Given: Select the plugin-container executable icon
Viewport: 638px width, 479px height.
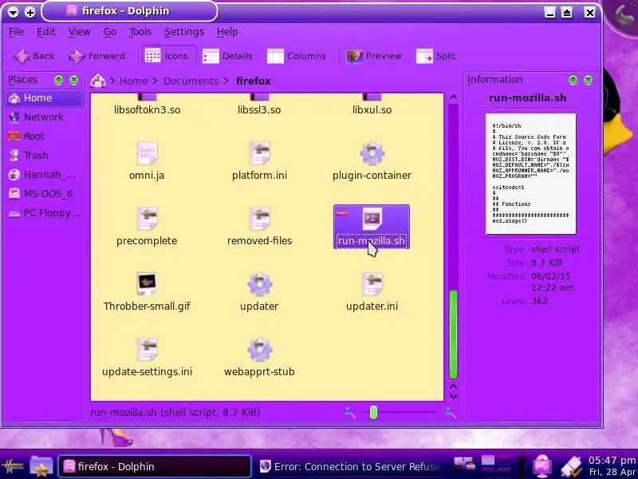Looking at the screenshot, I should (372, 153).
